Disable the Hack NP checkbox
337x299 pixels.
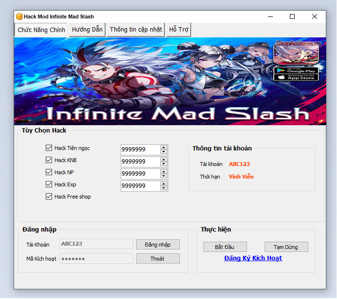49,172
